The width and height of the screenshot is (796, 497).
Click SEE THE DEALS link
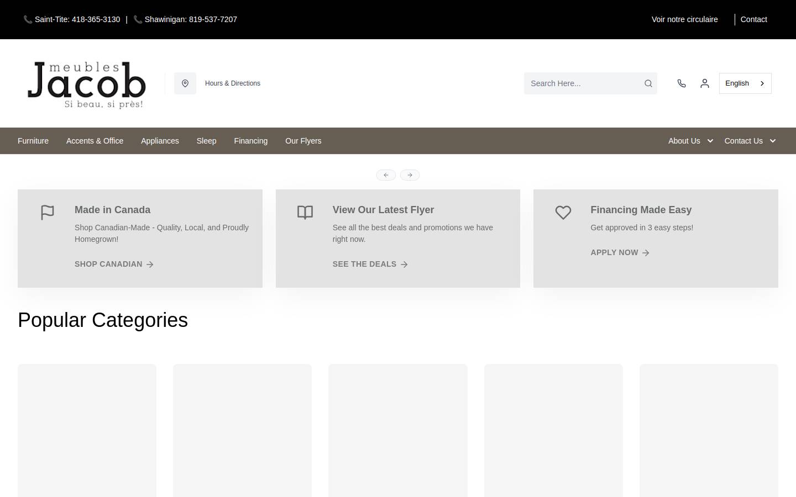click(370, 264)
